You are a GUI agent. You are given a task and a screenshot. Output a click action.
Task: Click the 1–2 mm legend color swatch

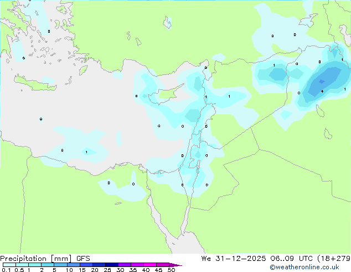click(35, 265)
